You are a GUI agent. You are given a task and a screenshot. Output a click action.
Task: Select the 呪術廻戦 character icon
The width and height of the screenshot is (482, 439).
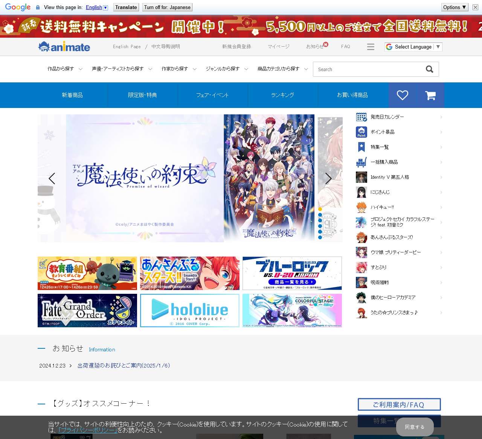click(x=361, y=283)
